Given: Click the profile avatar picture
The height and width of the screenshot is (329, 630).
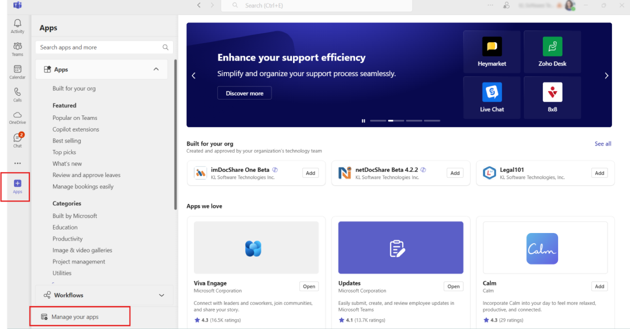Looking at the screenshot, I should click(569, 5).
